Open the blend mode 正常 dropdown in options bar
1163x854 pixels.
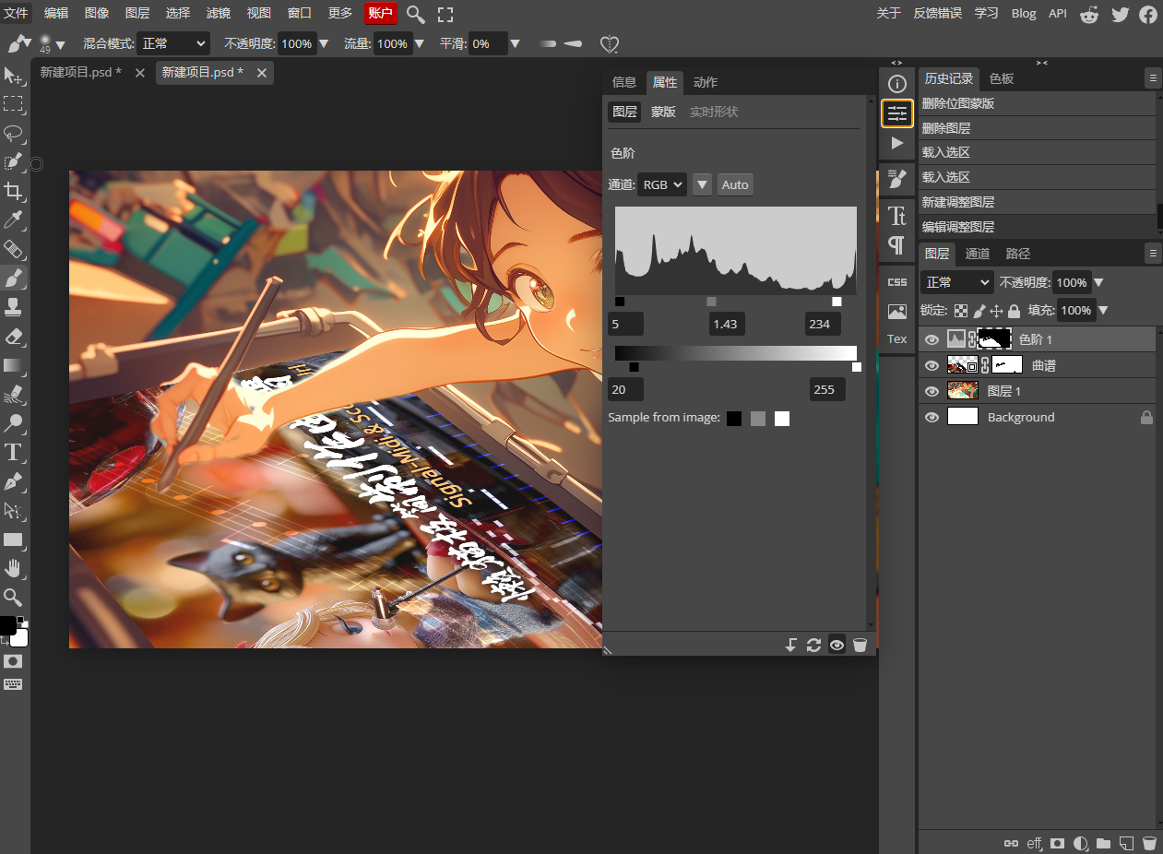(173, 43)
